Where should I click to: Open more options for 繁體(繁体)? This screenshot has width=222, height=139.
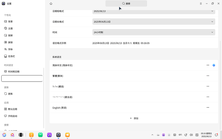tap(208, 76)
